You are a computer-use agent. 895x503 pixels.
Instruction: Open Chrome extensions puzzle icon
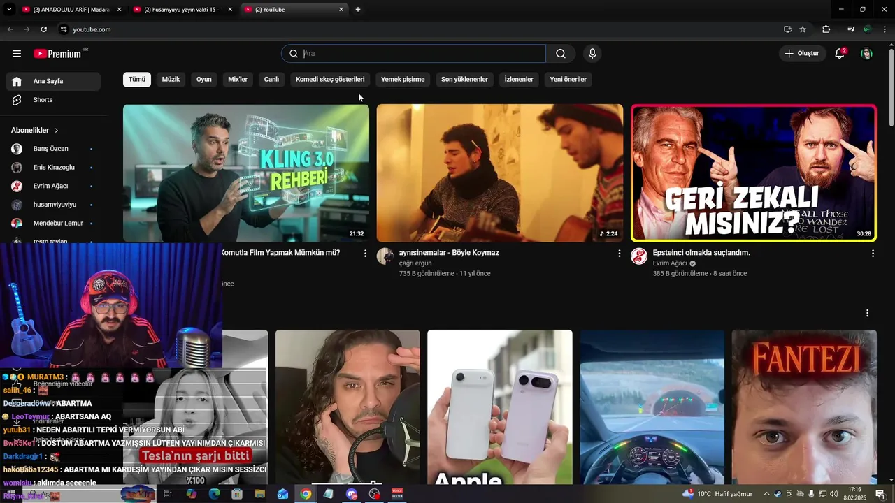pyautogui.click(x=826, y=29)
